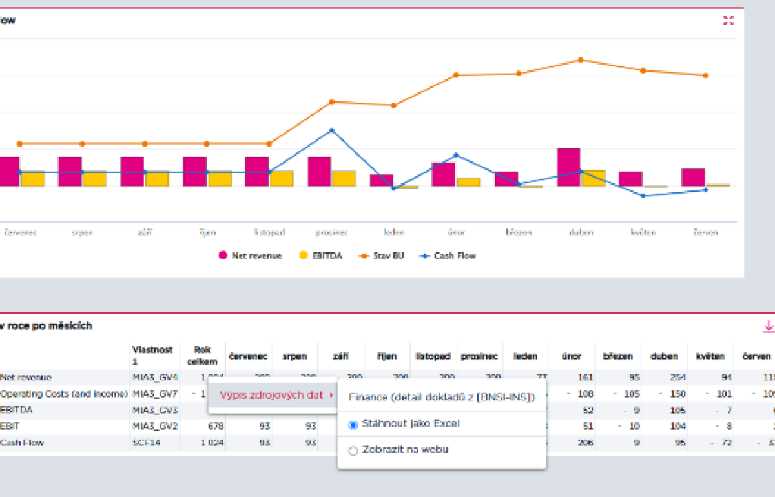Expand the chart to fullscreen

[x=728, y=21]
